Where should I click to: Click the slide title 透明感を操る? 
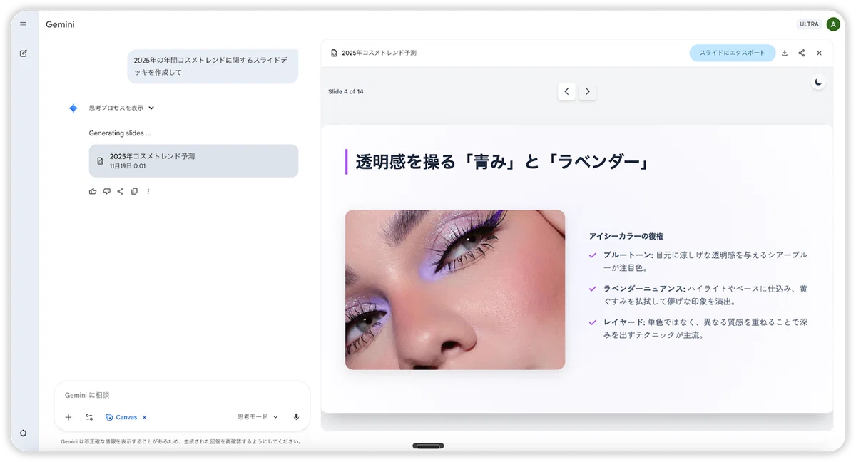click(x=502, y=162)
